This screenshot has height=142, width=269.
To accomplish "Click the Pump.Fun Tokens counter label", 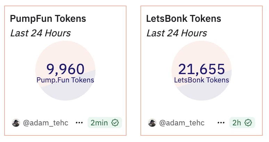I will click(65, 80).
